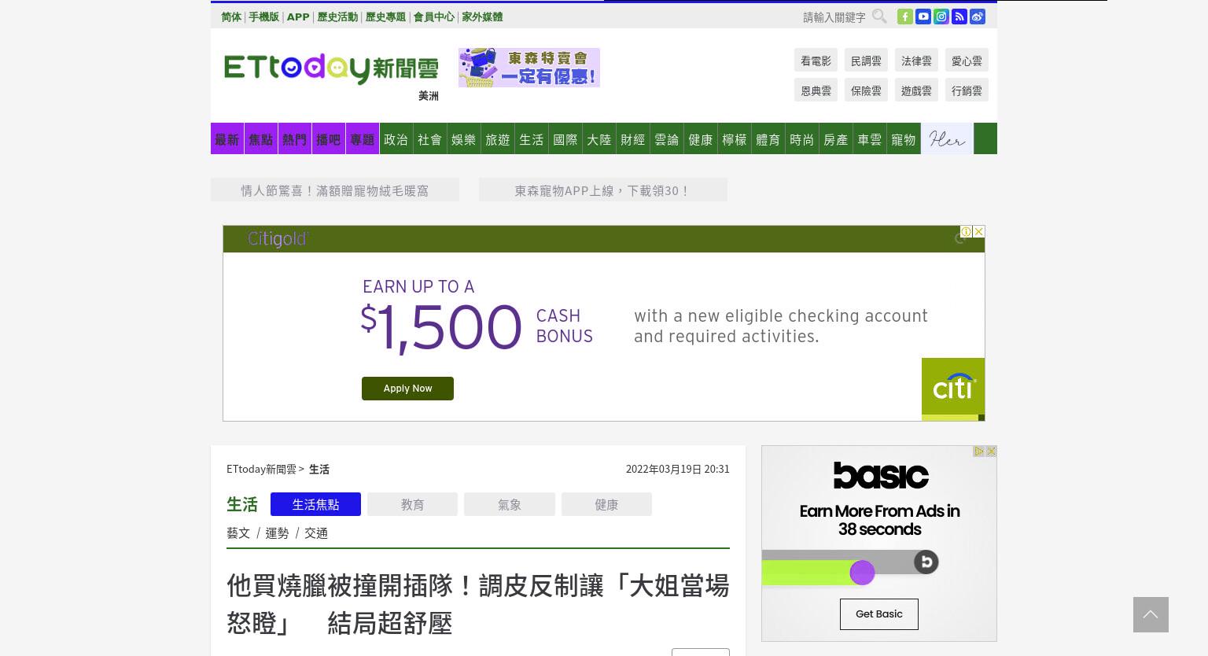
Task: Go to 社會 section
Action: tap(430, 139)
